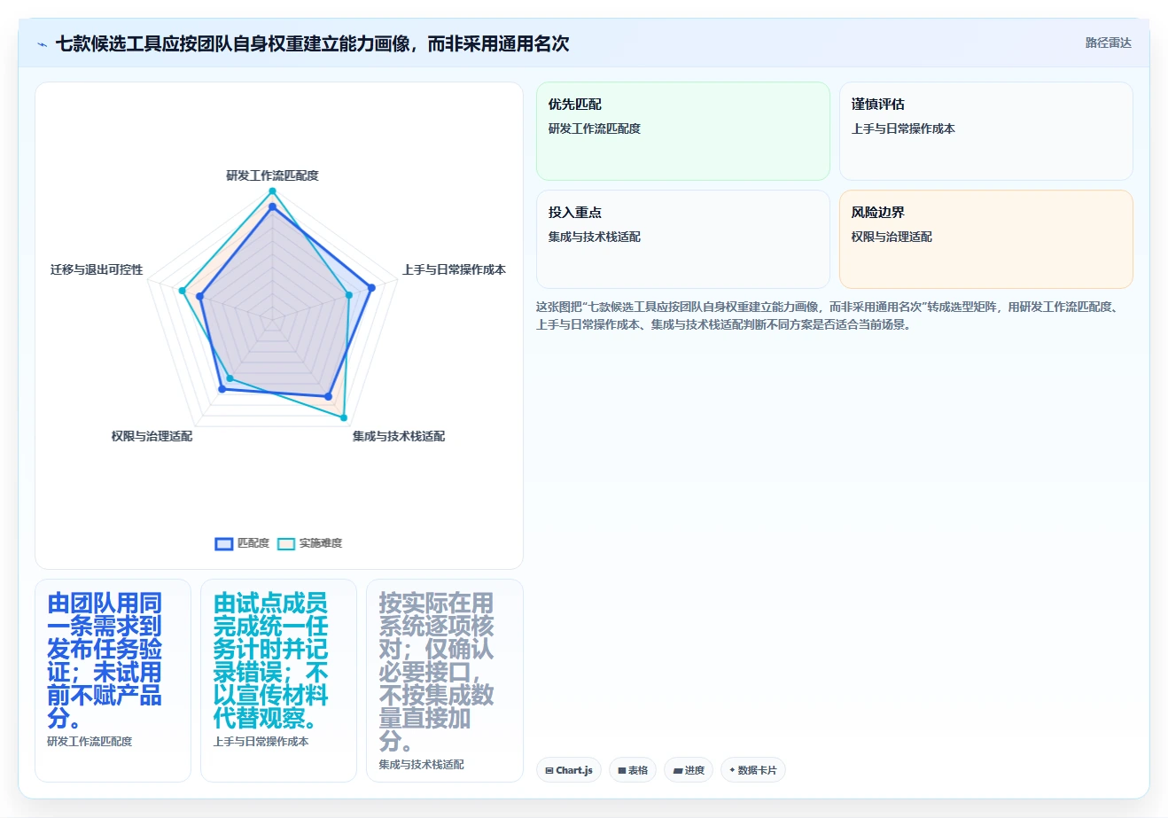Toggle 匹配度 legend series swatch

tap(224, 543)
